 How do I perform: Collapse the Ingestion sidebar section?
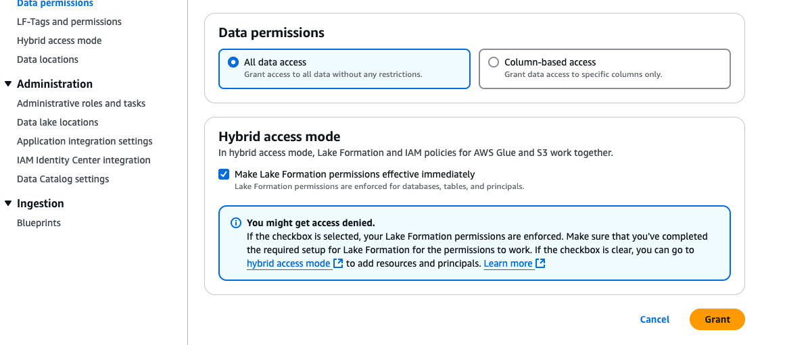8,203
